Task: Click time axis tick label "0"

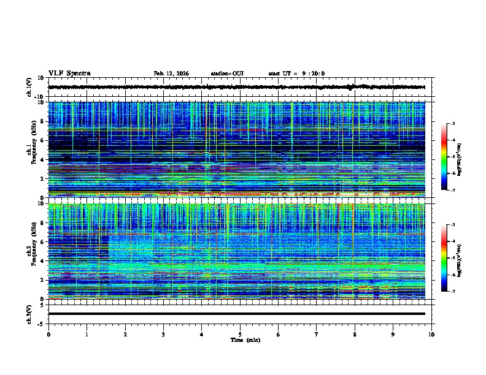Action: 48,335
